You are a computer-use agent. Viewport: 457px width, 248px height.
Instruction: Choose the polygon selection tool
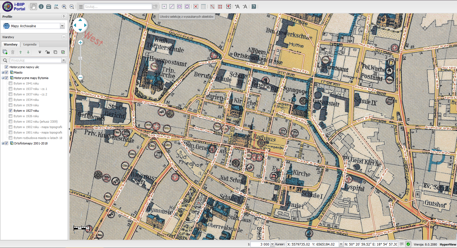click(x=187, y=7)
